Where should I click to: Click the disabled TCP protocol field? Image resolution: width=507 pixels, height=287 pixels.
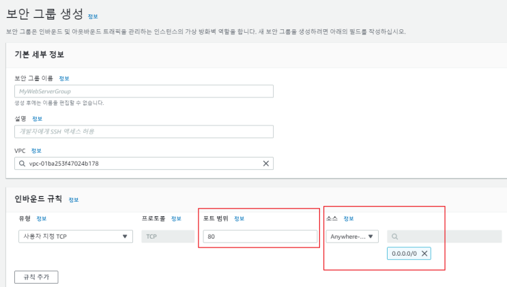[x=168, y=237]
